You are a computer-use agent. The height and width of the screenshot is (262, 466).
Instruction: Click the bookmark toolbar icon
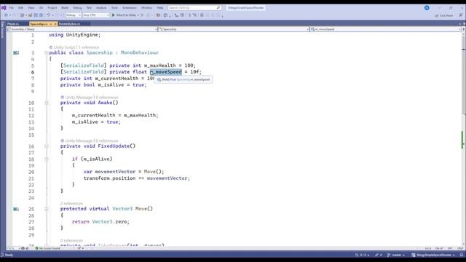pos(202,15)
